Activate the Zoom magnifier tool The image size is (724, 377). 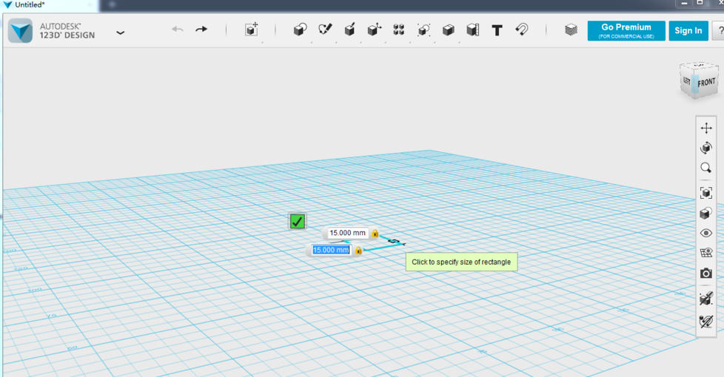pyautogui.click(x=705, y=168)
